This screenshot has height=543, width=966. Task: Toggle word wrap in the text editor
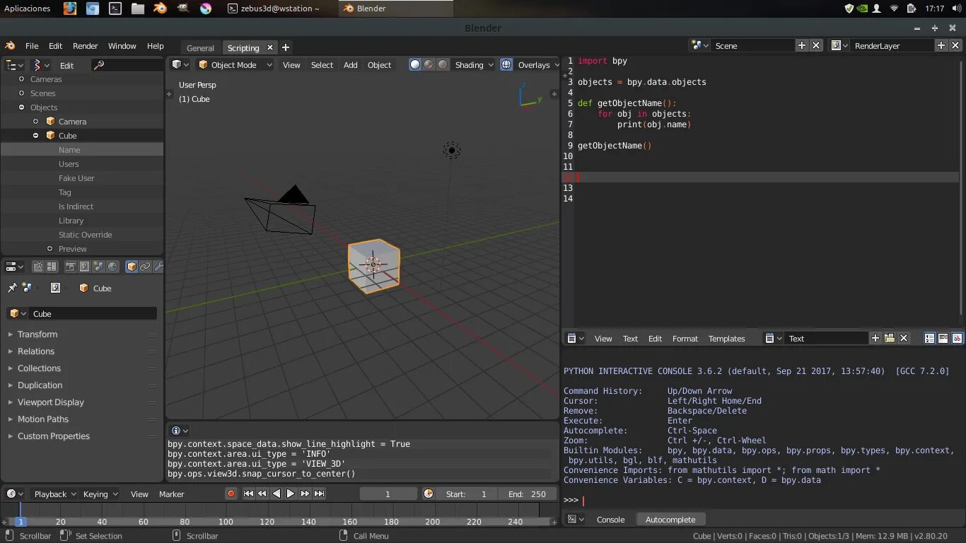(943, 339)
